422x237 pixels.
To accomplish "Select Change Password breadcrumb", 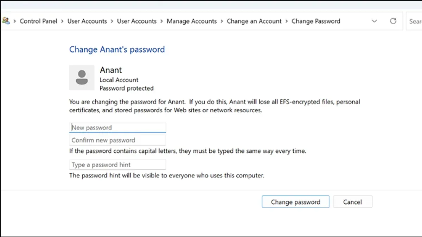I will coord(316,21).
